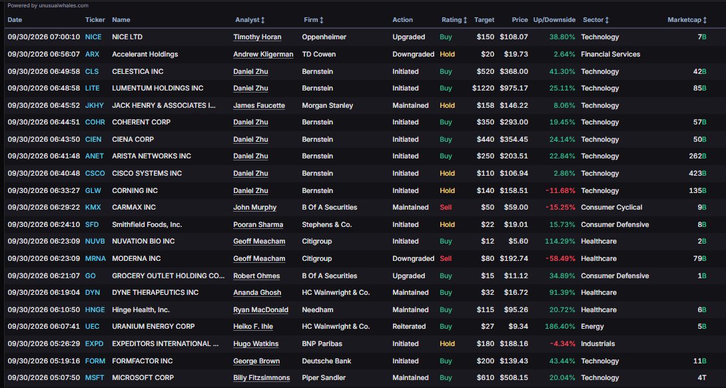Open John Murphy analyst link
The width and height of the screenshot is (726, 388).
tap(254, 207)
